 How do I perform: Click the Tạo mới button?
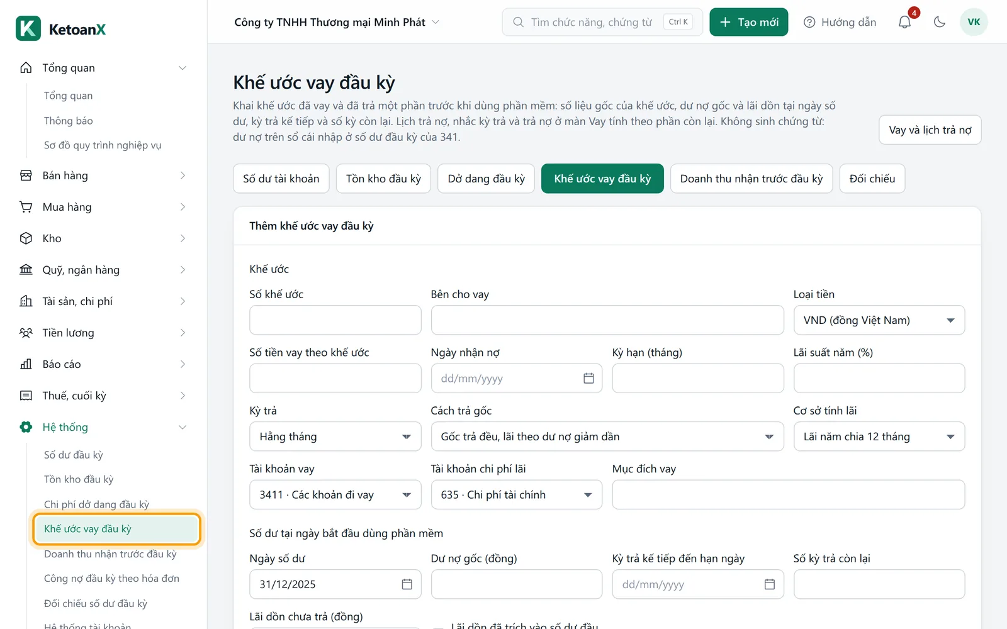tap(749, 22)
